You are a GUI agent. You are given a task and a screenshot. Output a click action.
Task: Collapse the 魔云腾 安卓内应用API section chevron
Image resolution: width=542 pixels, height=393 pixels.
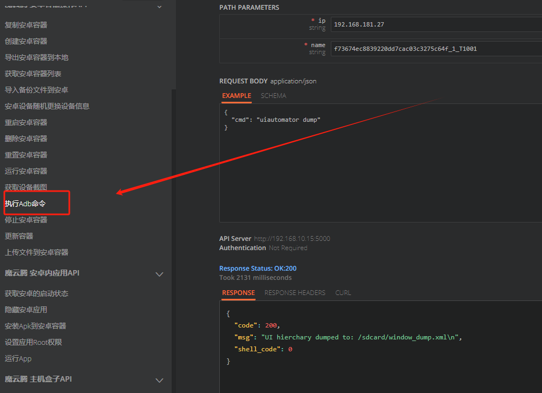pyautogui.click(x=159, y=274)
